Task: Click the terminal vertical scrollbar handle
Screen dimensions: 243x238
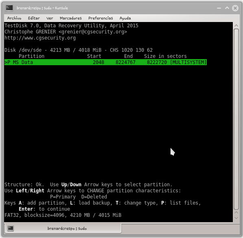Action: [x=236, y=119]
